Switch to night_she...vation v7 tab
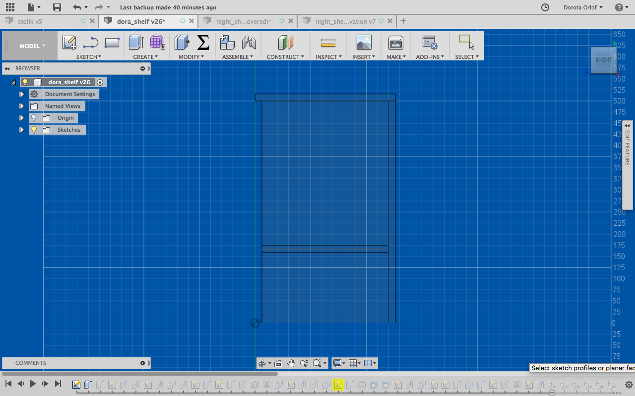 [345, 21]
